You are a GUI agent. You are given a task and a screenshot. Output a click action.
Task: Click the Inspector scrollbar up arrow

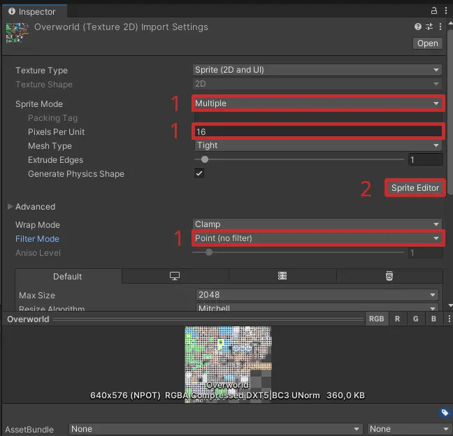coord(450,23)
